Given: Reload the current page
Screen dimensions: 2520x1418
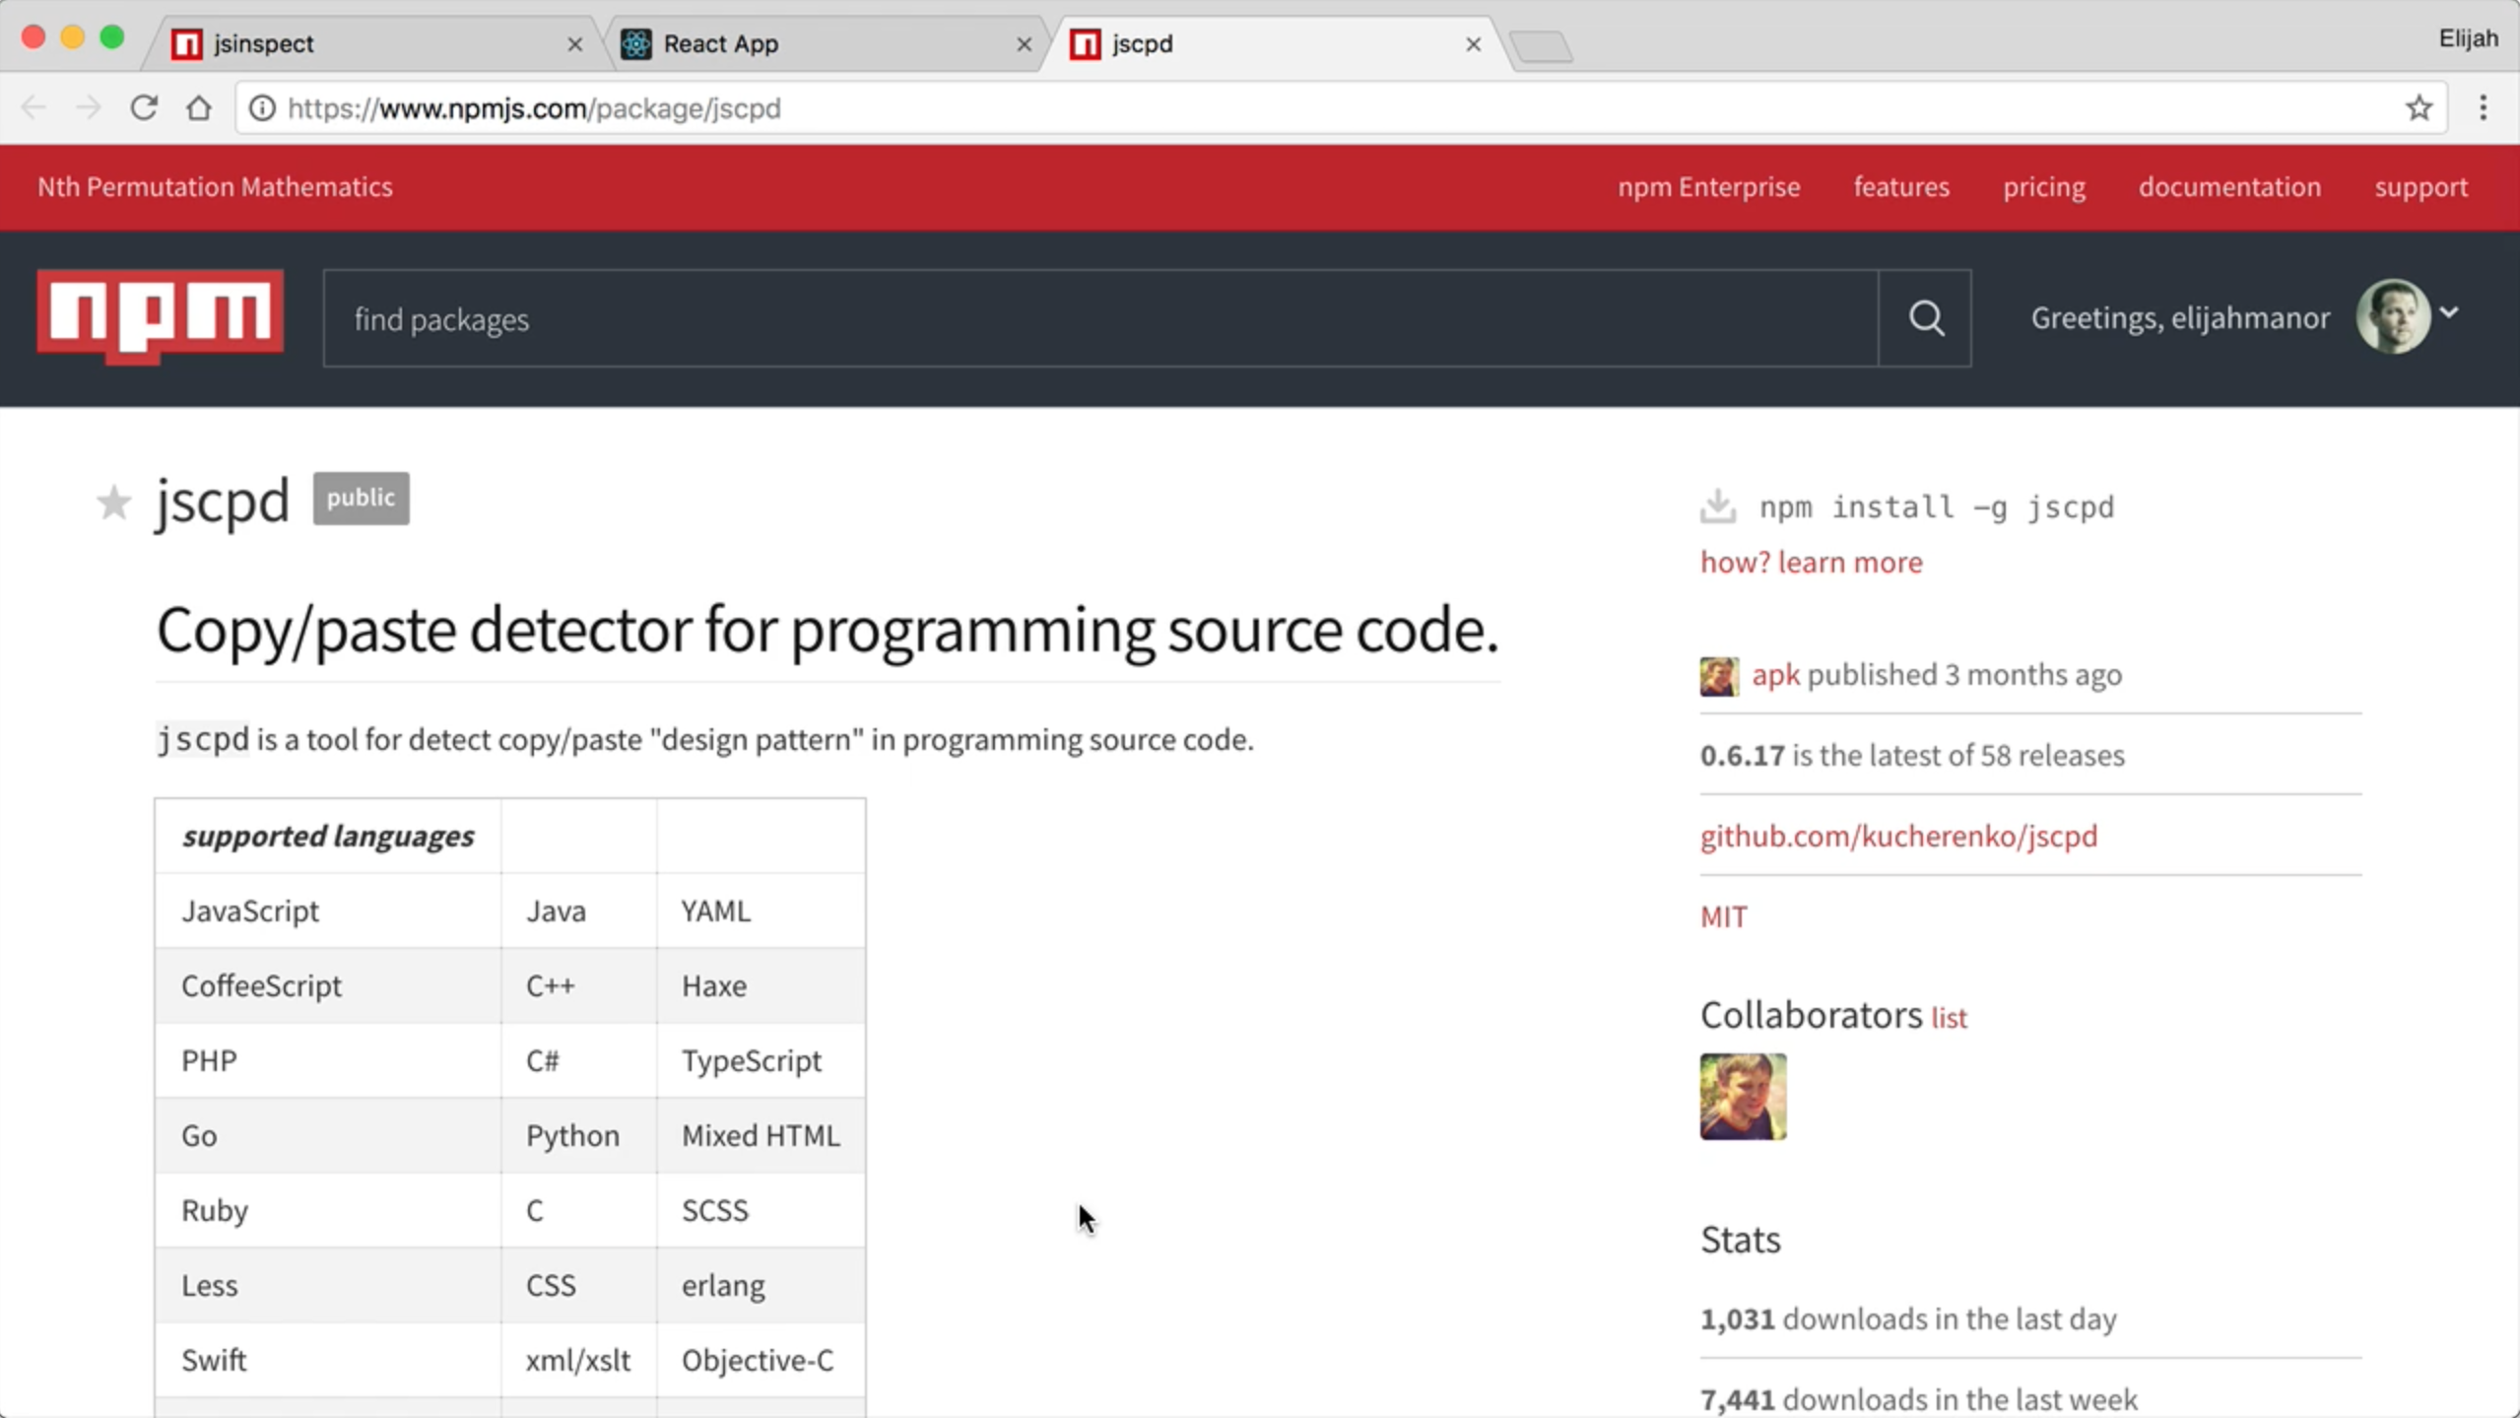Looking at the screenshot, I should point(144,107).
